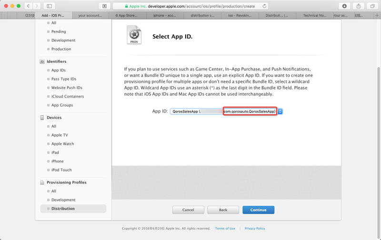The height and width of the screenshot is (240, 381).
Task: Open App IDs in sidebar
Action: pos(59,70)
